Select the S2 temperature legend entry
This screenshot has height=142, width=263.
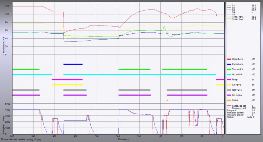234,8
